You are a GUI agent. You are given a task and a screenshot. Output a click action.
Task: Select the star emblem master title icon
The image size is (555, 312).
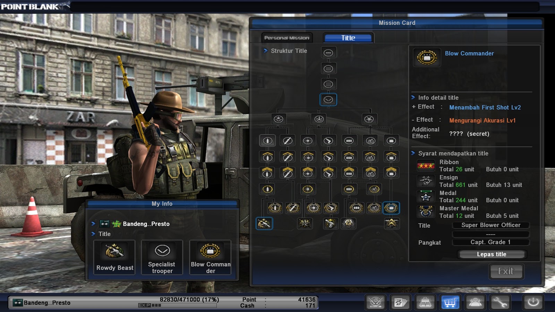[x=305, y=224]
